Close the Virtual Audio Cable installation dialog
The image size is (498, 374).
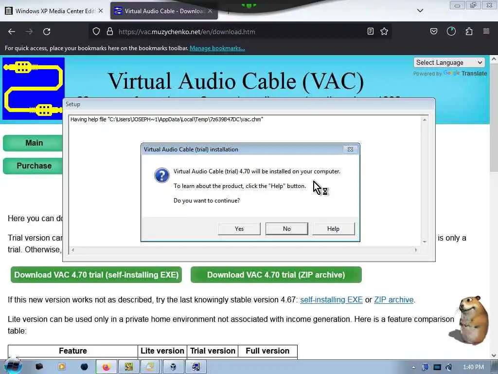tap(350, 149)
